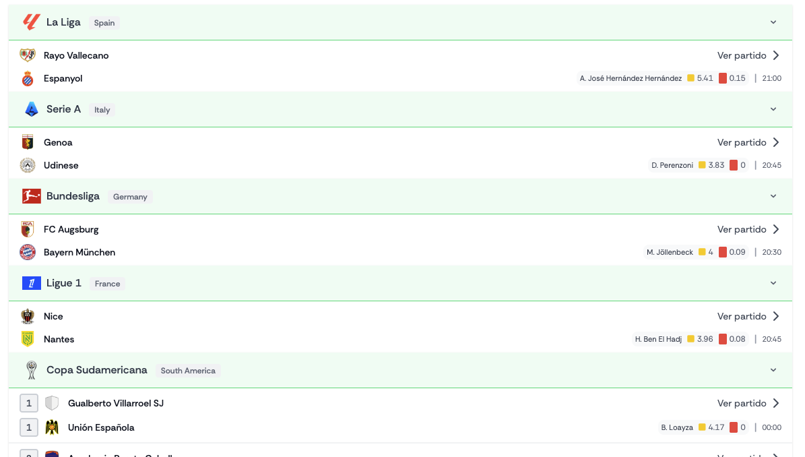Click yellow card icon in Espanyol row
This screenshot has width=805, height=457.
690,78
